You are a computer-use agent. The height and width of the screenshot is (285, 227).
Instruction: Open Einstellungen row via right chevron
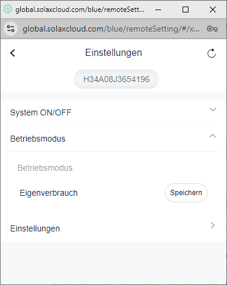pyautogui.click(x=213, y=226)
